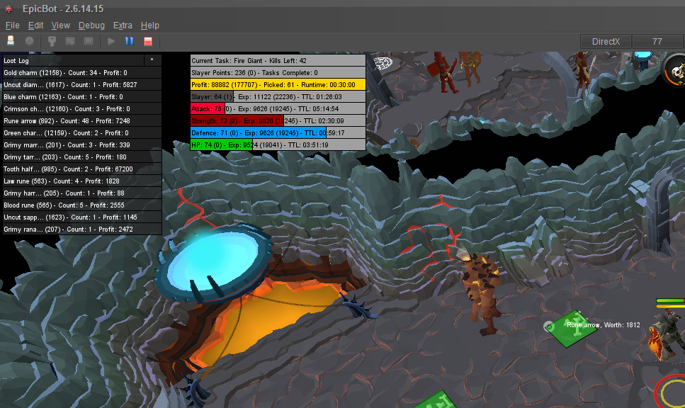Select the Grimy marr... loot row

coord(82,144)
